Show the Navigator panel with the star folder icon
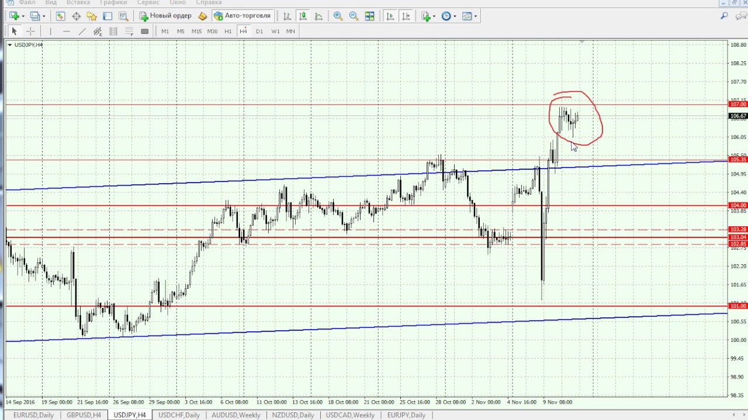The image size is (748, 420). tap(92, 16)
